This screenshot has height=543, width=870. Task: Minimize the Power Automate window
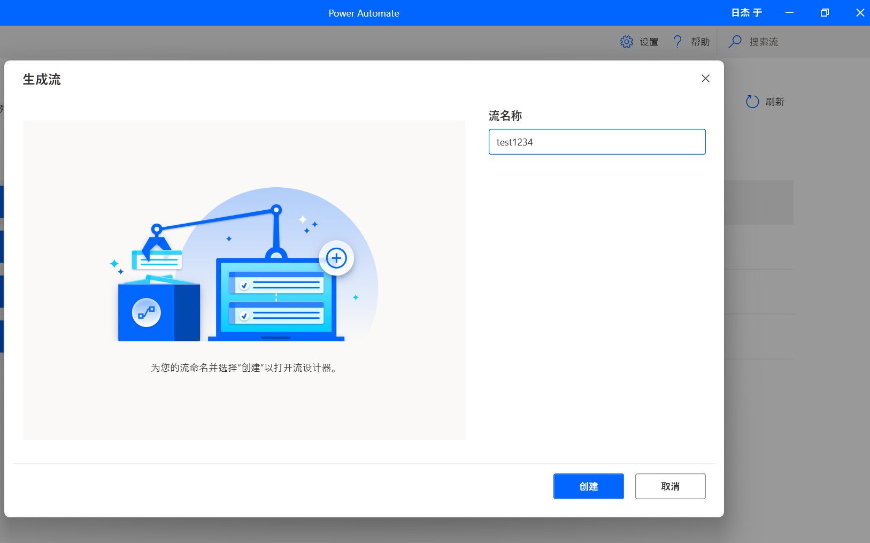(789, 13)
